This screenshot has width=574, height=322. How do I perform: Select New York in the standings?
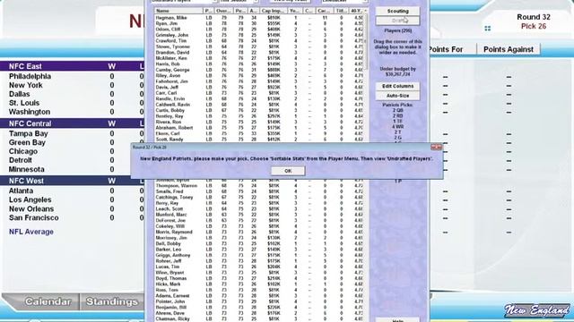pos(26,85)
